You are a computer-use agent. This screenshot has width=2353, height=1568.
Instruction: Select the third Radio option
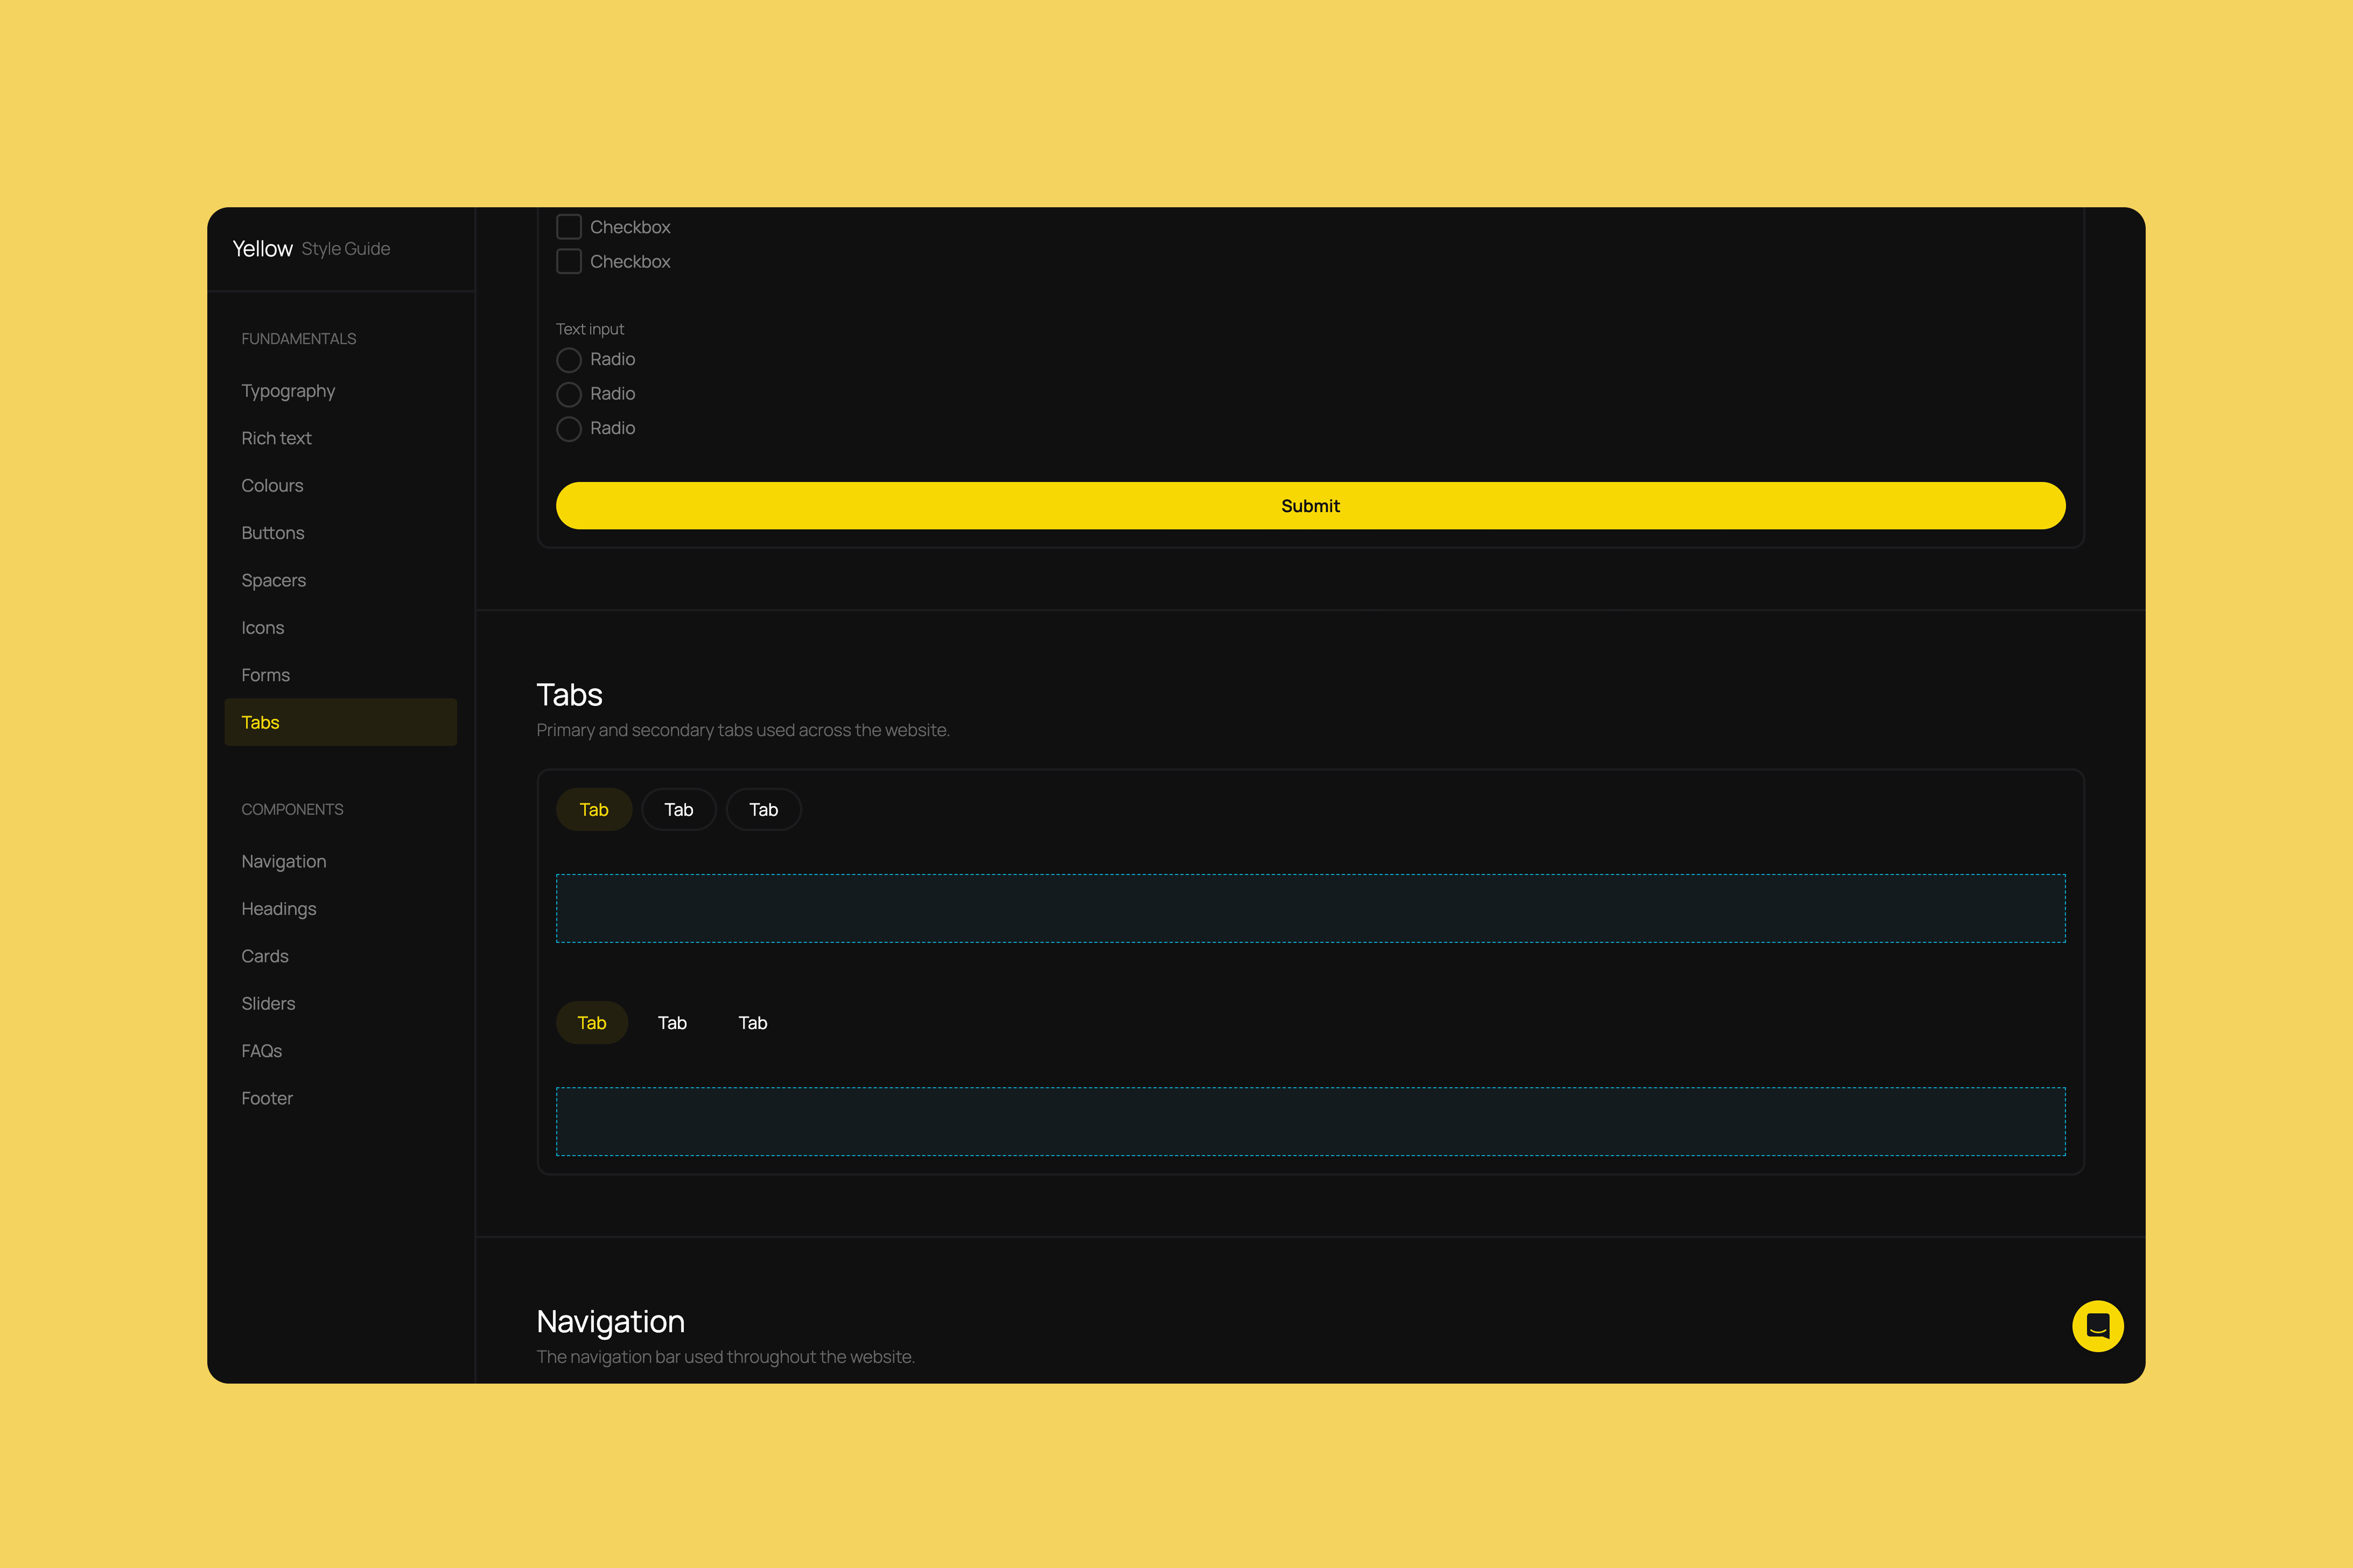568,428
